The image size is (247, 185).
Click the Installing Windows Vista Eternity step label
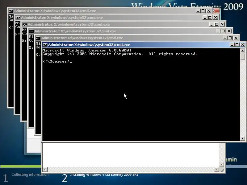(104, 175)
